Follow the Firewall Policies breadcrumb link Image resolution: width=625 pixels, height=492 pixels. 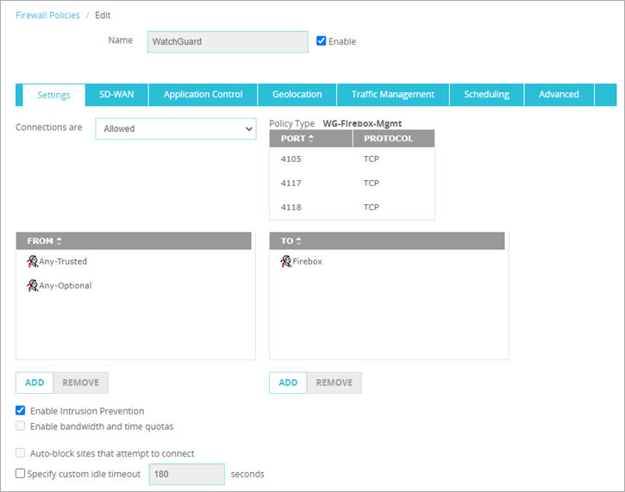coord(47,16)
